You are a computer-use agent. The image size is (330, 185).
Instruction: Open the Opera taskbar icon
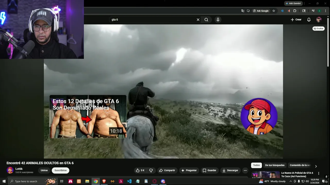pos(154,181)
